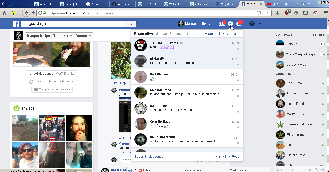Click See all in Messenger
329x172 pixels.
point(149,157)
